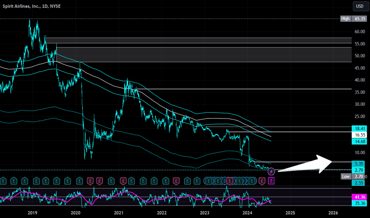The image size is (370, 218).
Task: Click the purple lightning bolt marker on the price line
Action: (271, 172)
